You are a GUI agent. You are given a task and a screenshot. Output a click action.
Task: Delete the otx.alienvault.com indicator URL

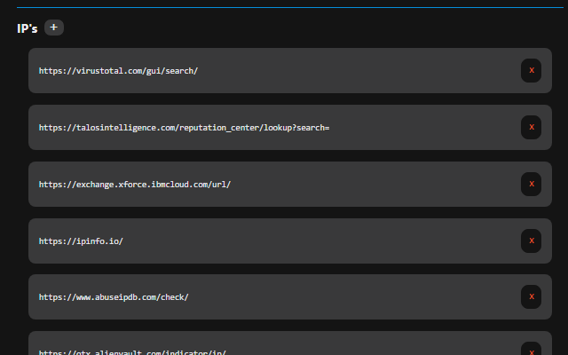pyautogui.click(x=531, y=349)
